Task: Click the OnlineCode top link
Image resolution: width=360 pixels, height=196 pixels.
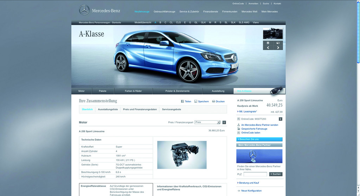Action: click(x=238, y=4)
